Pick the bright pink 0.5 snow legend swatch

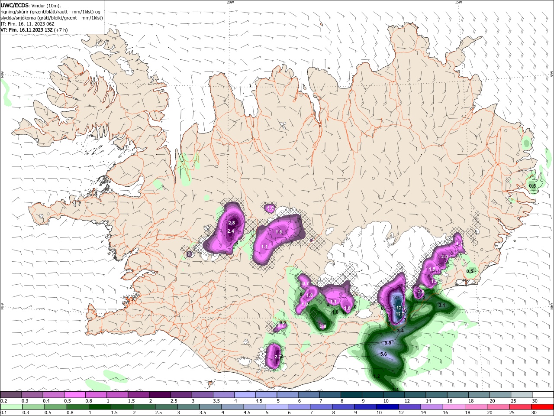coord(75,395)
